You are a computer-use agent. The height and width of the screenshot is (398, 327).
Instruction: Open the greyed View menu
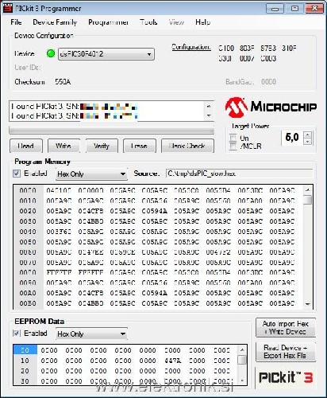click(176, 22)
